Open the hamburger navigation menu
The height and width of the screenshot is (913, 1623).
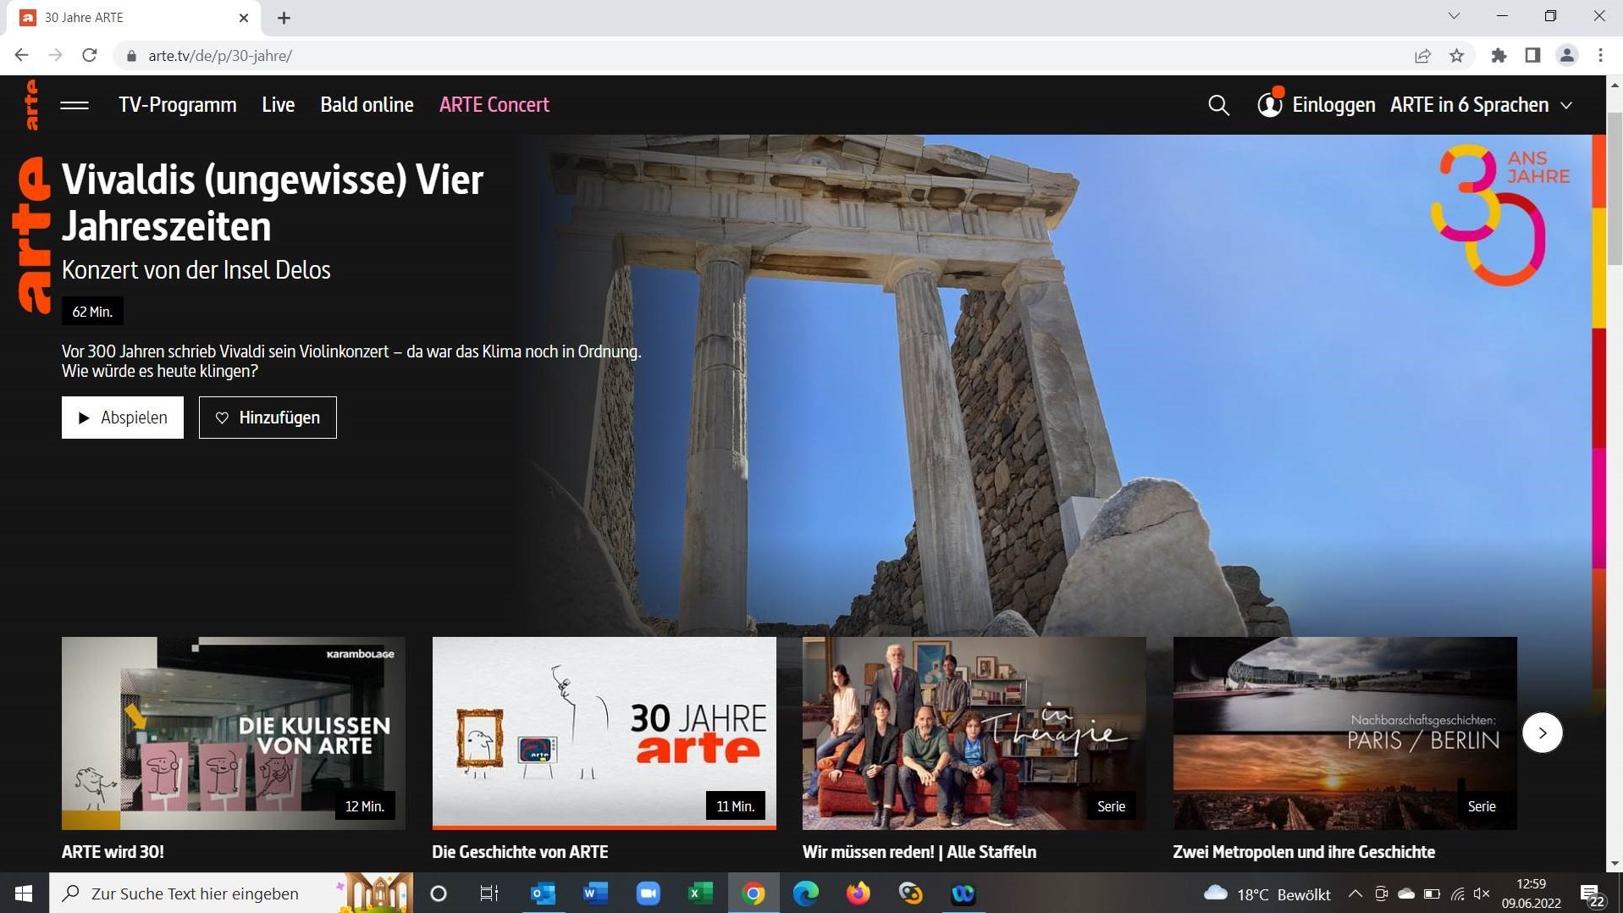[x=75, y=105]
